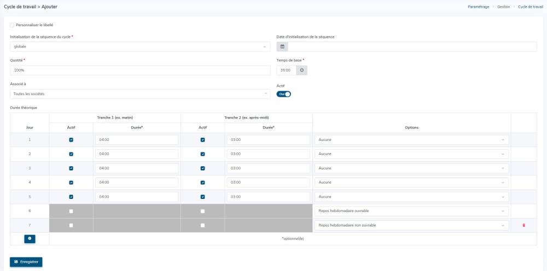Add a new day row with plus icon

pos(30,239)
